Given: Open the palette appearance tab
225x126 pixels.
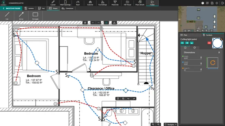Looking at the screenshot, I should point(195,48).
